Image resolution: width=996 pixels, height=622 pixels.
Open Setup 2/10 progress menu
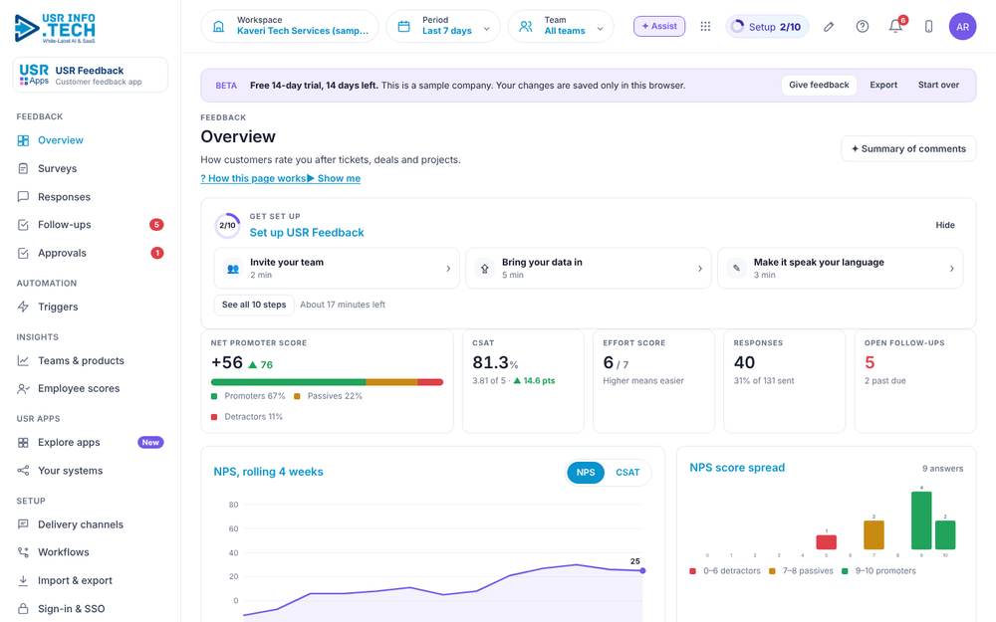(x=767, y=27)
